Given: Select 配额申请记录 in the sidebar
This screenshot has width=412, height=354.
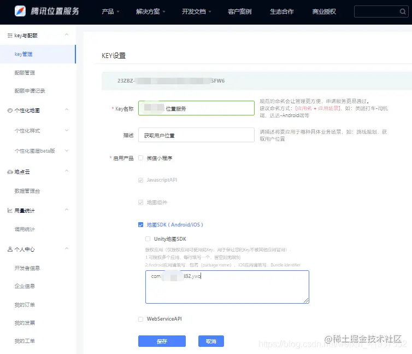Looking at the screenshot, I should tap(30, 91).
